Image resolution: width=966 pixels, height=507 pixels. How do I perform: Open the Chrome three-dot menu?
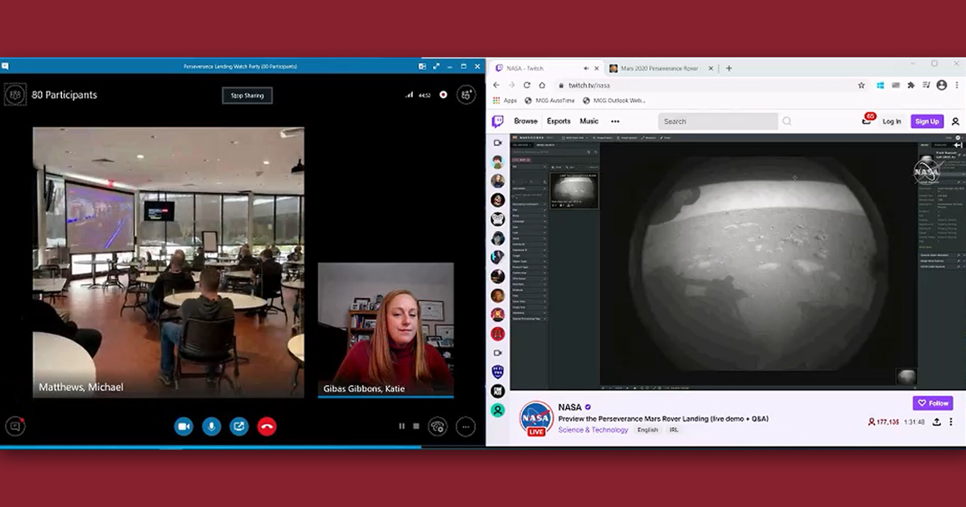point(956,84)
